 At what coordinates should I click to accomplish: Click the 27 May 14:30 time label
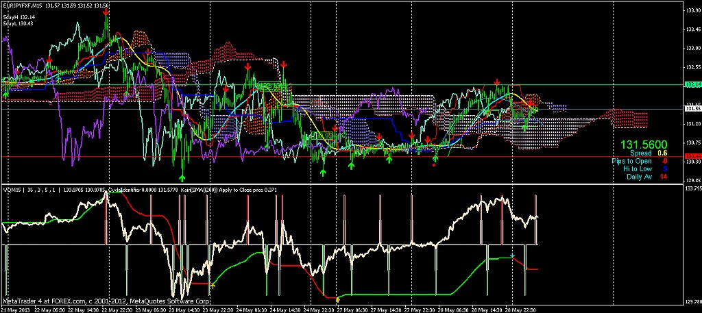[x=385, y=310]
